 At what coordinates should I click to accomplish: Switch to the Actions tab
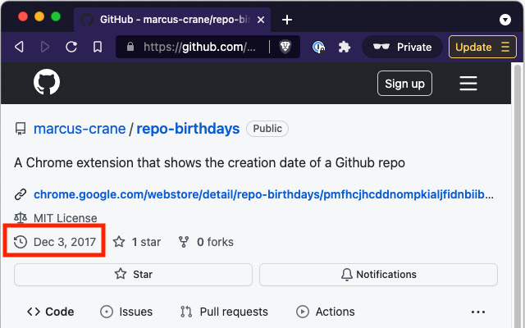click(x=326, y=312)
